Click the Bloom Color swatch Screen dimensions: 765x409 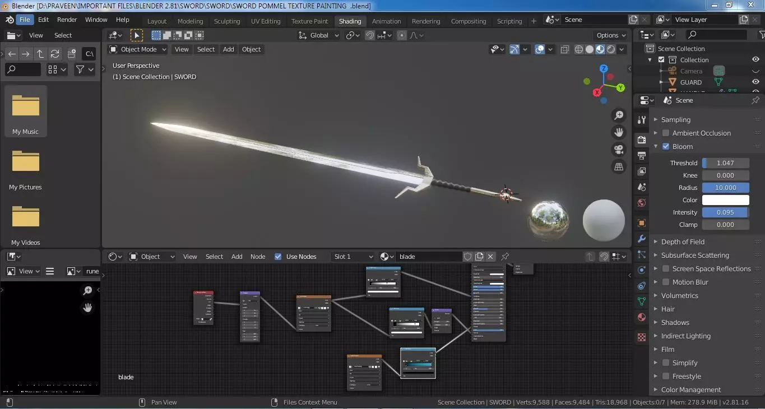click(725, 200)
